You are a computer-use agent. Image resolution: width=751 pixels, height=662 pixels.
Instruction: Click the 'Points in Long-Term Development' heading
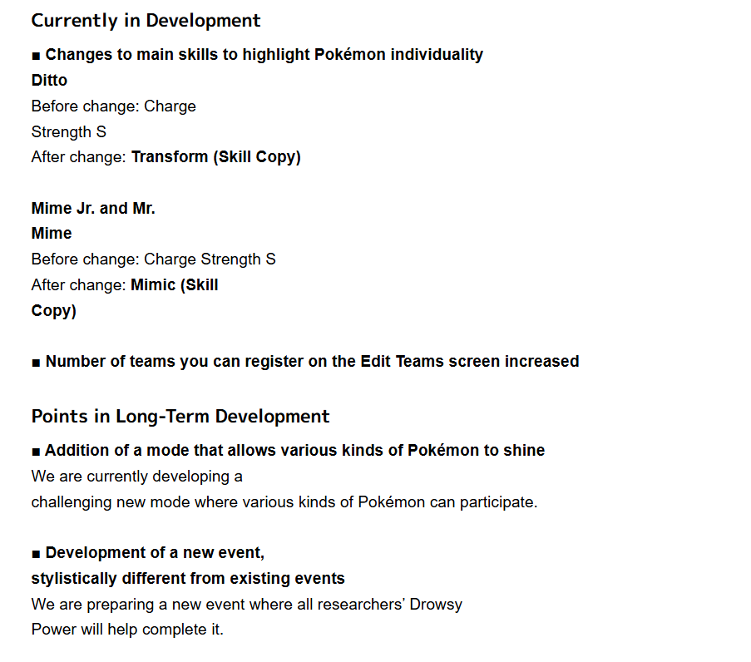tap(180, 417)
